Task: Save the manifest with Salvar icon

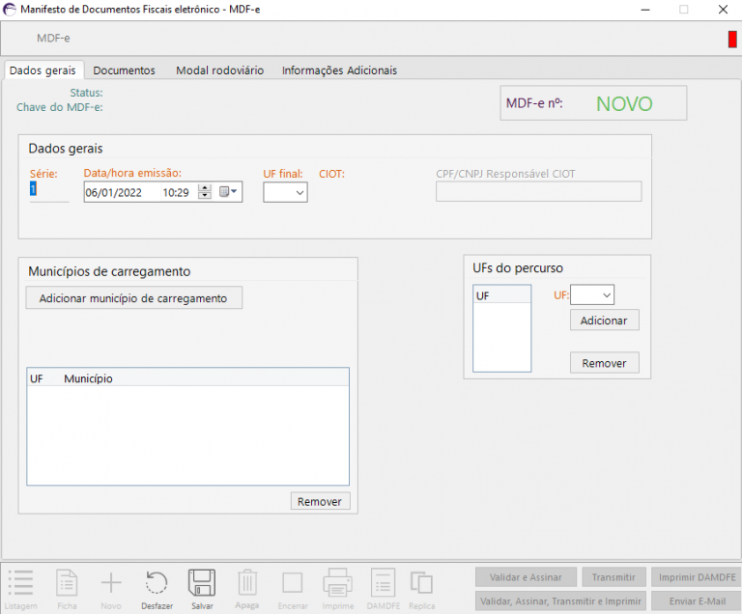Action: coord(202,583)
